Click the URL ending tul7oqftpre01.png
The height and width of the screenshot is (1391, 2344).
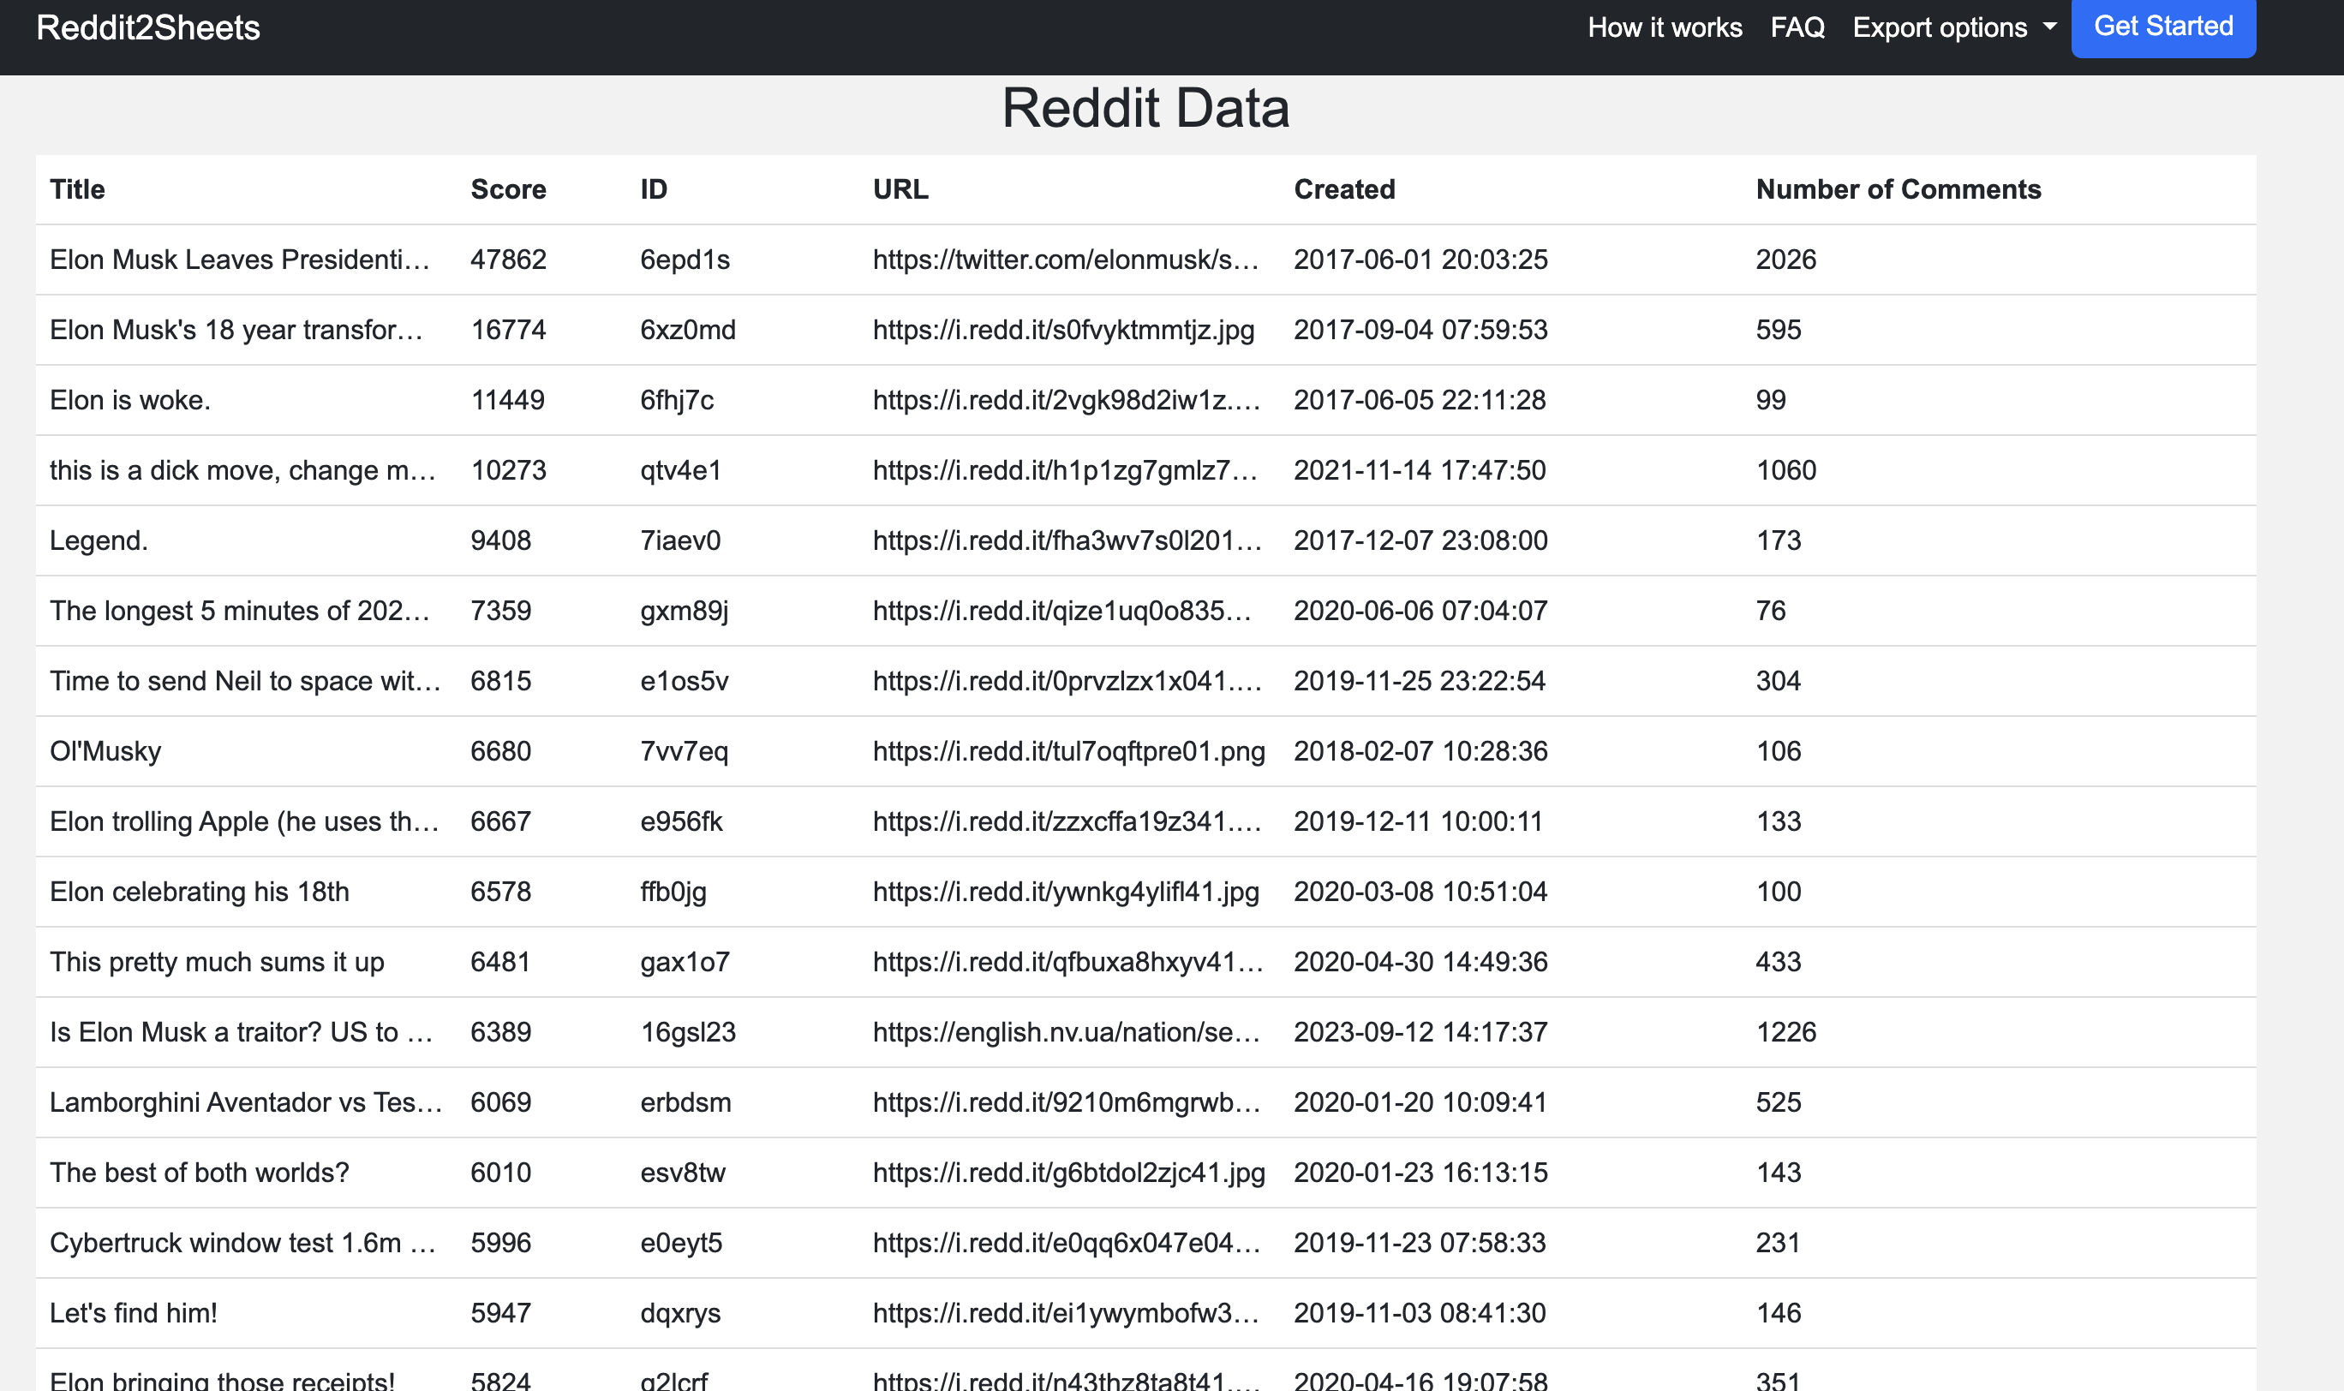[x=1069, y=752]
